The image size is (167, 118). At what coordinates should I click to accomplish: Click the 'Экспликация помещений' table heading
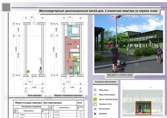tap(31, 107)
